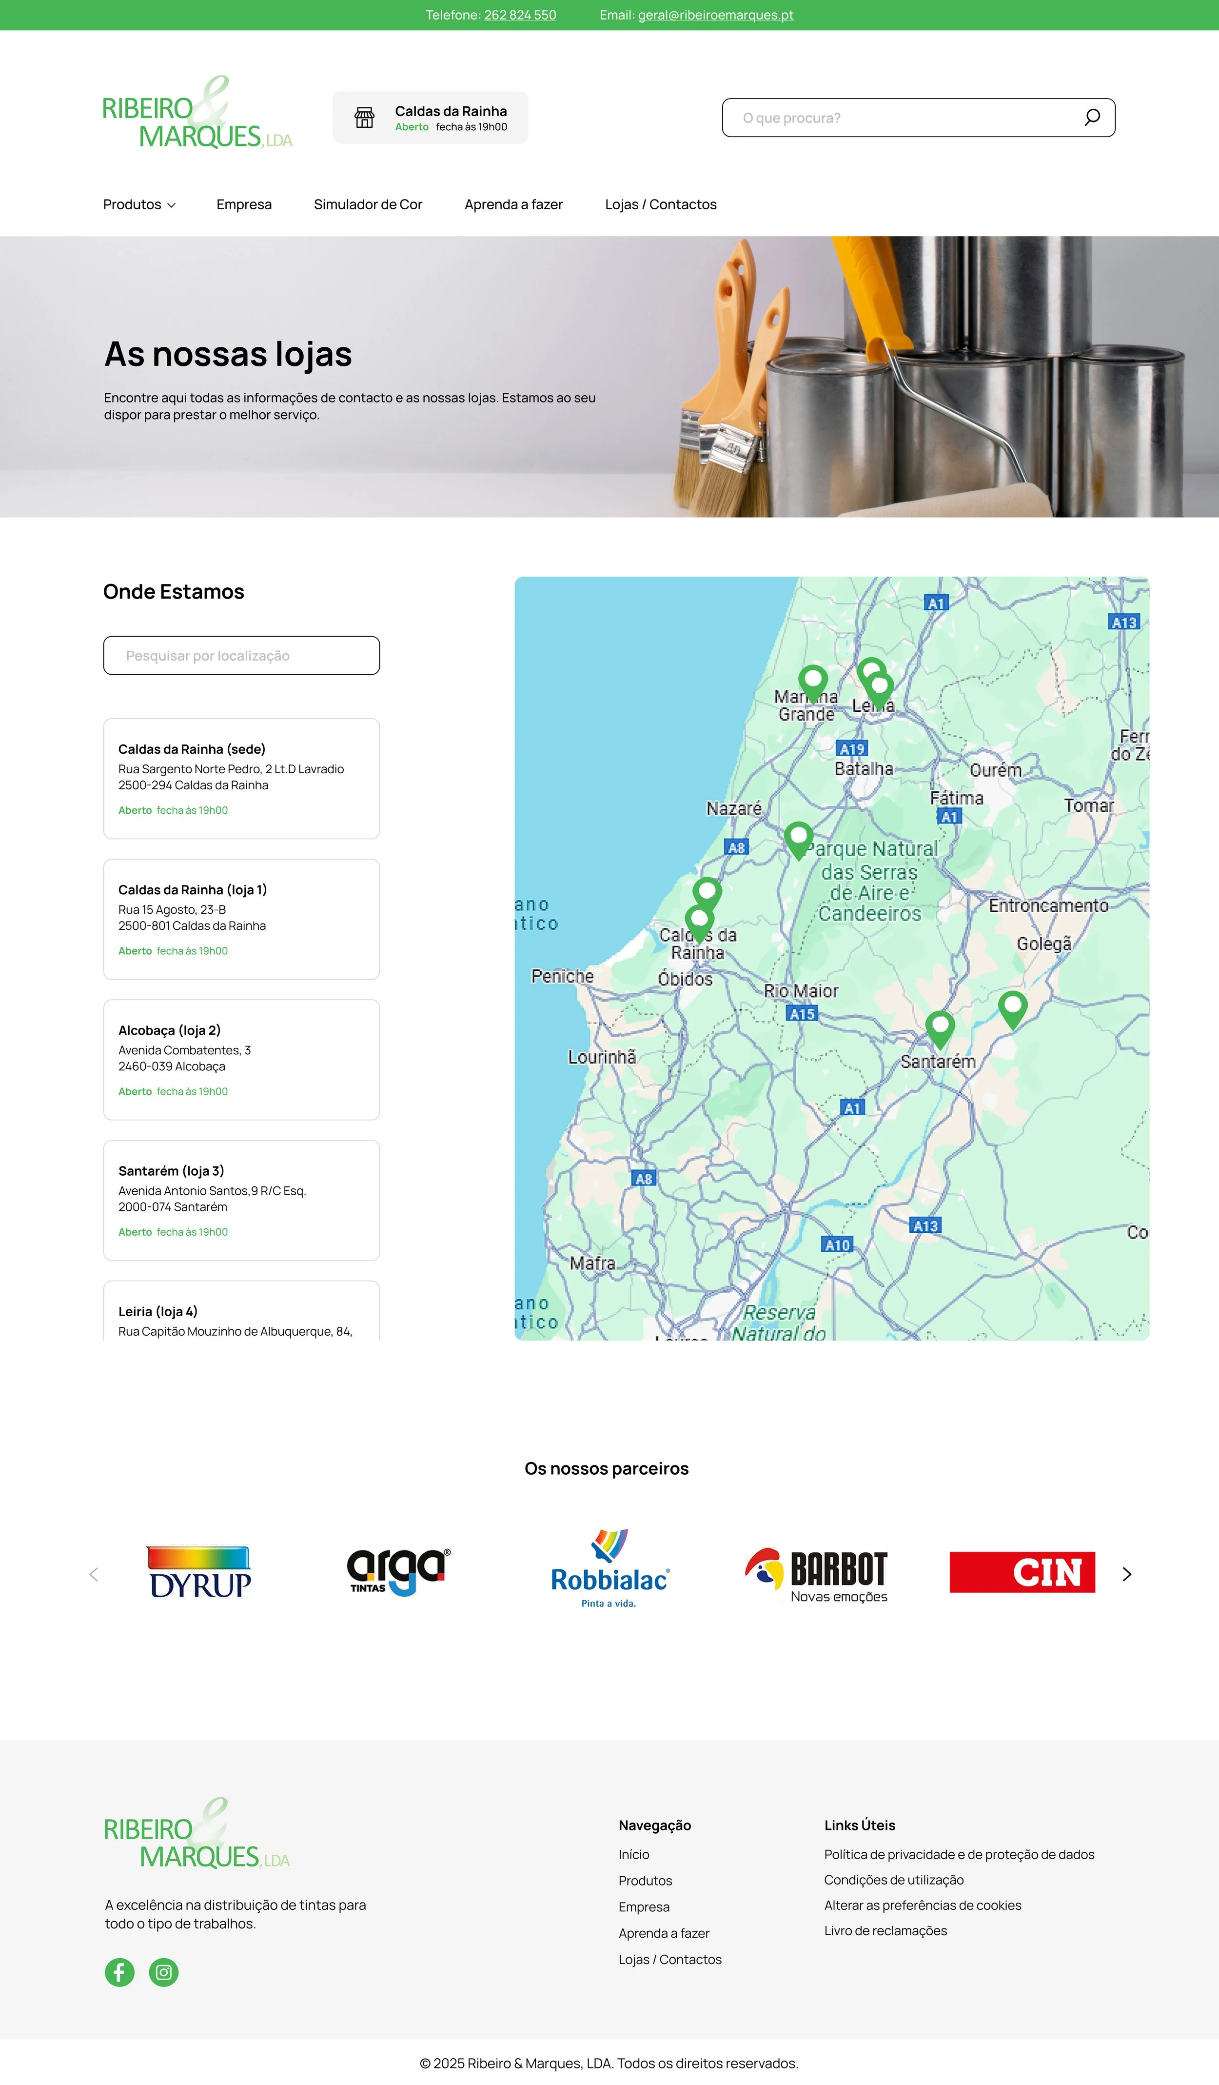
Task: Expand the Produtos dropdown menu
Action: pos(139,204)
